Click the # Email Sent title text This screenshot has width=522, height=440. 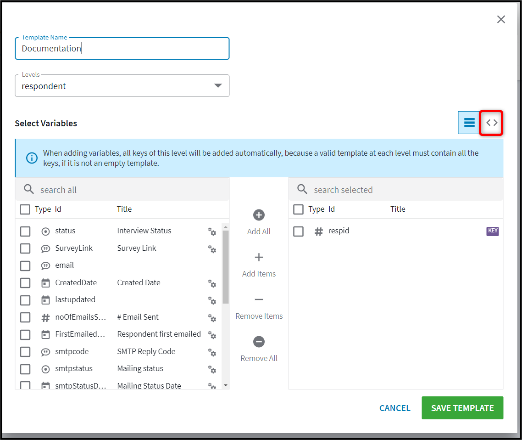click(x=138, y=317)
